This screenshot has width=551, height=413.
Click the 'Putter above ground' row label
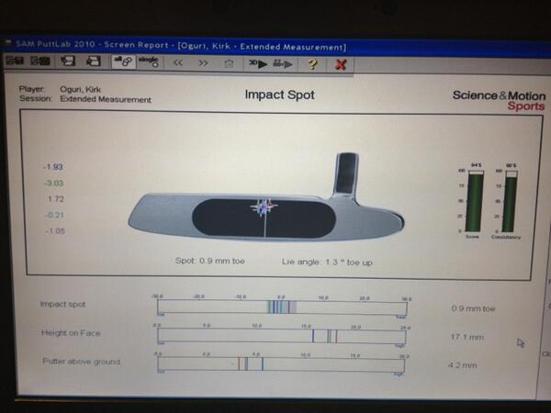[x=81, y=362]
